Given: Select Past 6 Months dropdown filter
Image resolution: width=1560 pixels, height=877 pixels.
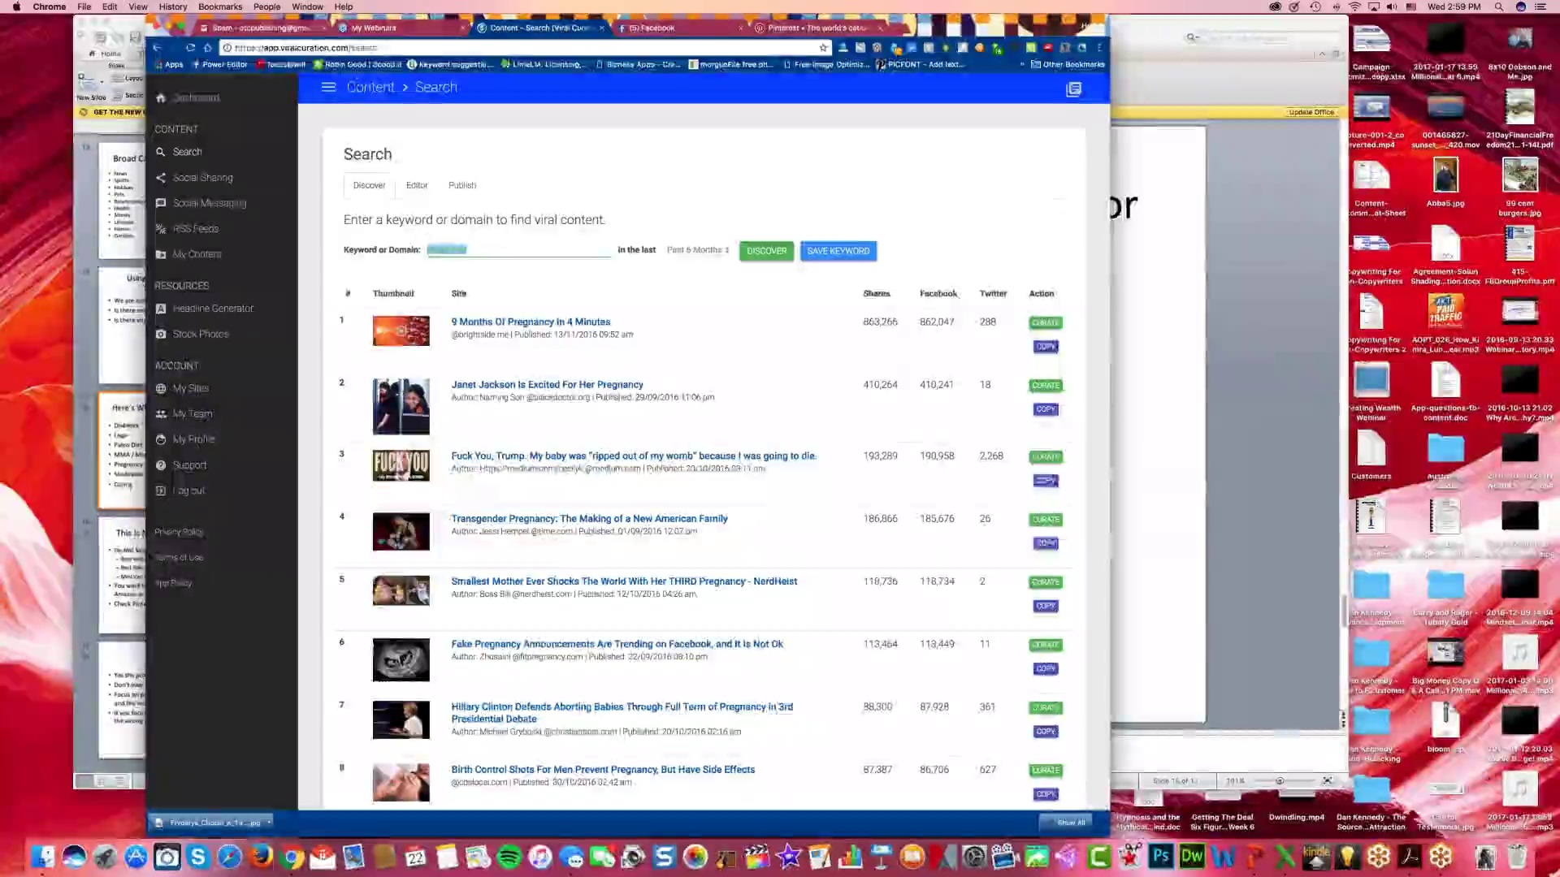Looking at the screenshot, I should point(697,249).
